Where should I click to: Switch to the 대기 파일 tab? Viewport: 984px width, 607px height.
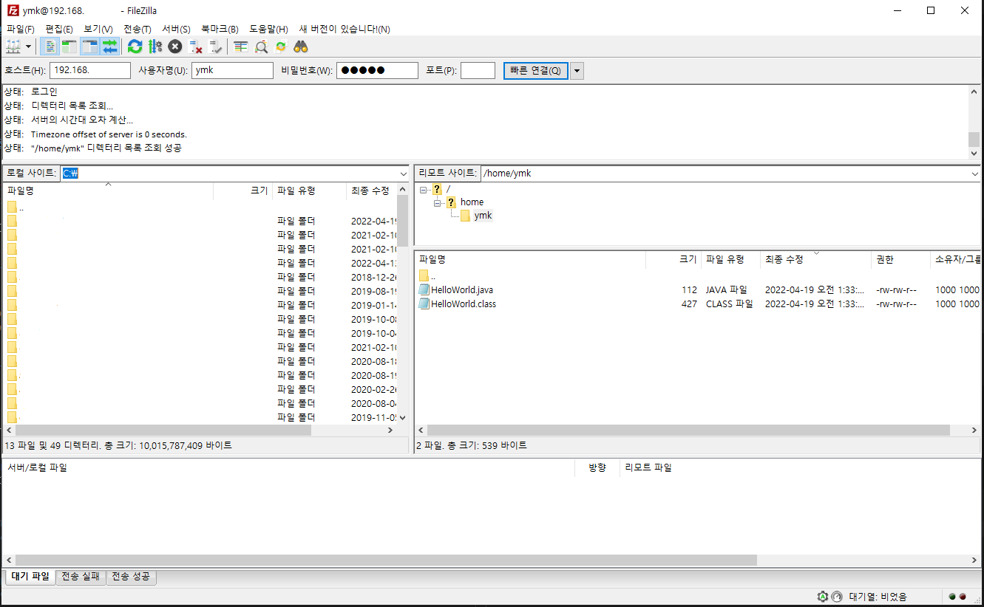pos(30,577)
